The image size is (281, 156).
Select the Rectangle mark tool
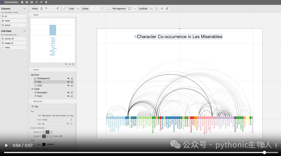tap(42, 9)
